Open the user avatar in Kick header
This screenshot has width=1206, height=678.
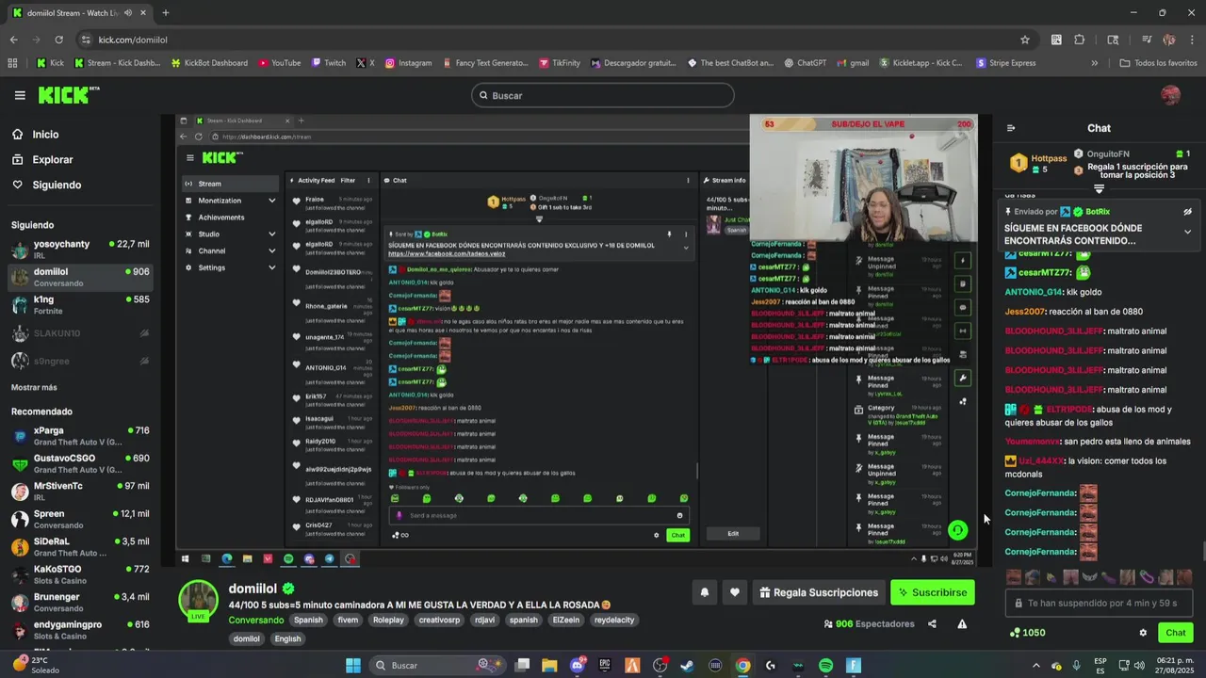(1170, 95)
